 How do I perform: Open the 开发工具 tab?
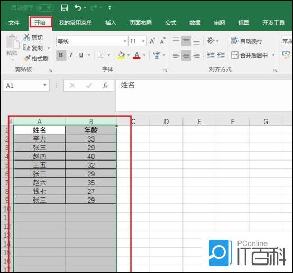tap(273, 23)
